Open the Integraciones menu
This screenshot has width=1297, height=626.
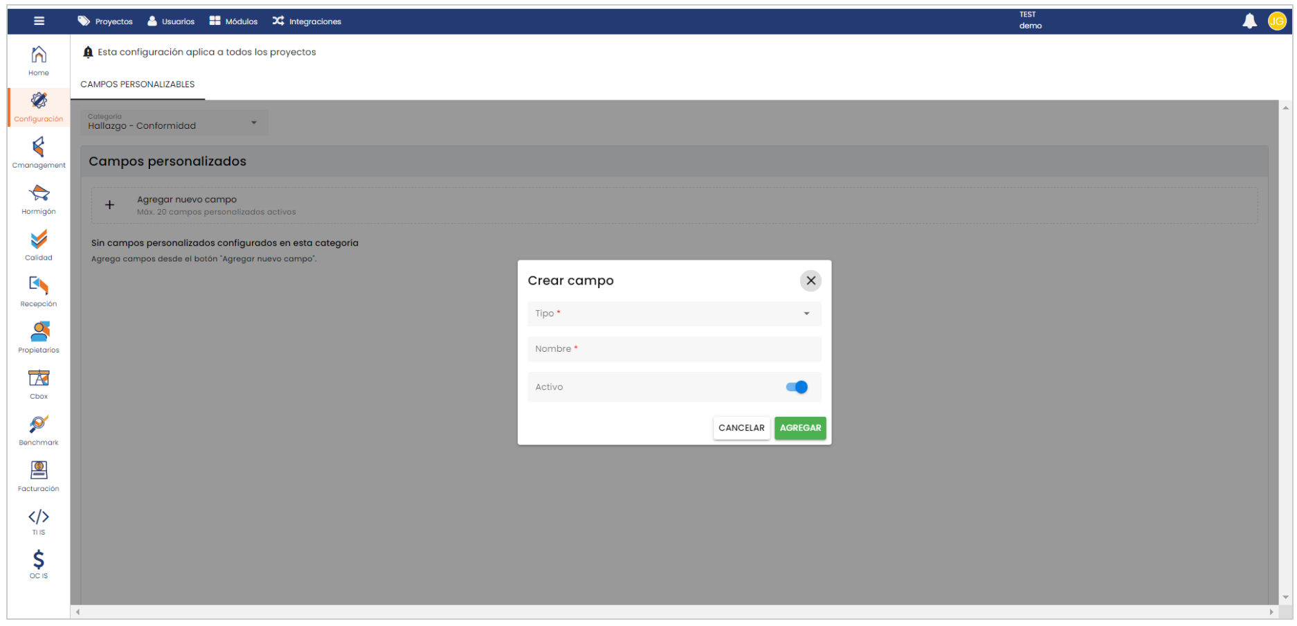click(307, 21)
